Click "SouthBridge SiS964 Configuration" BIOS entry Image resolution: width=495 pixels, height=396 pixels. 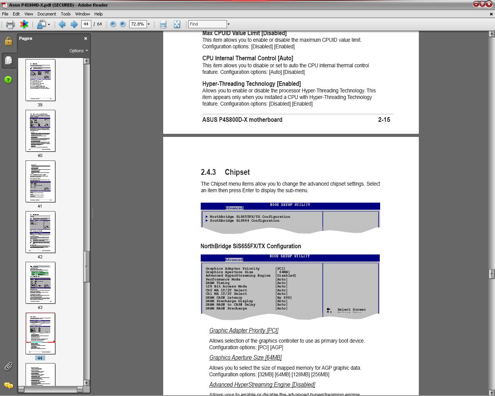(244, 220)
